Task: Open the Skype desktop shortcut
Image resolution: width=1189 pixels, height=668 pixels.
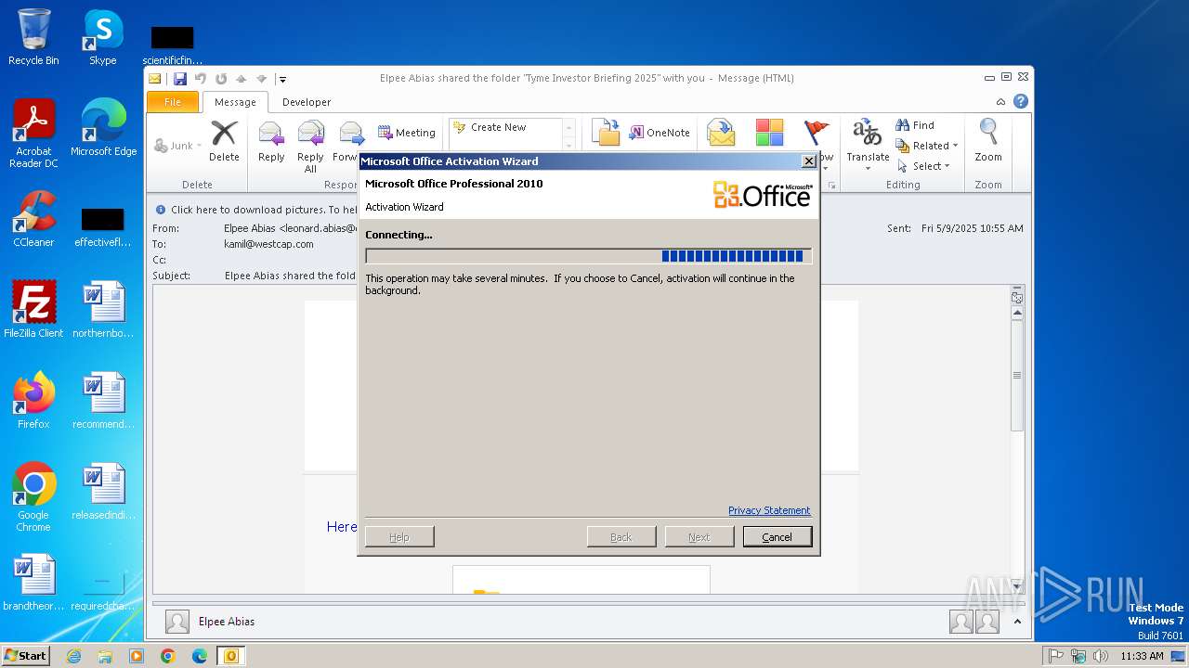Action: pyautogui.click(x=102, y=37)
